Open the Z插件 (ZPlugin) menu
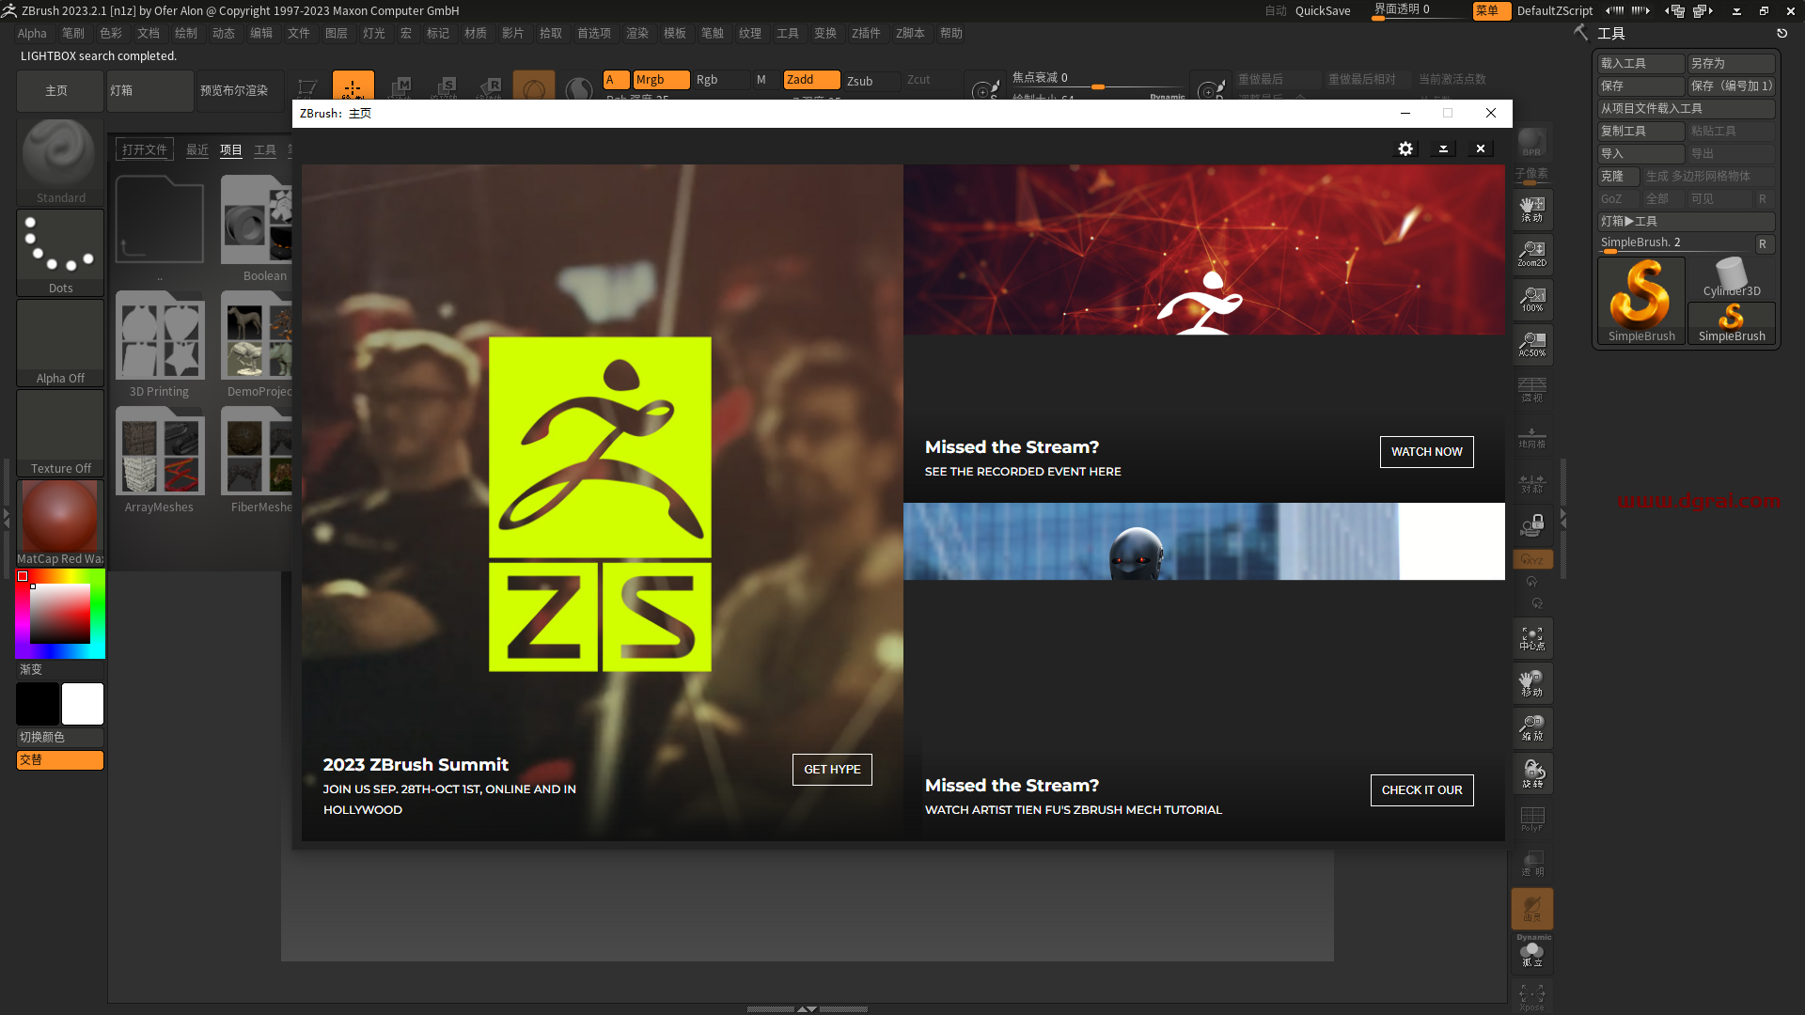Screen dimensions: 1805x1015 866,33
